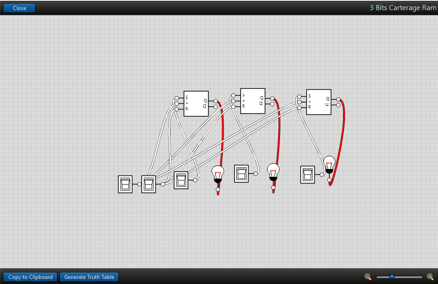
Task: Toggle the second switch from left
Action: coord(148,184)
